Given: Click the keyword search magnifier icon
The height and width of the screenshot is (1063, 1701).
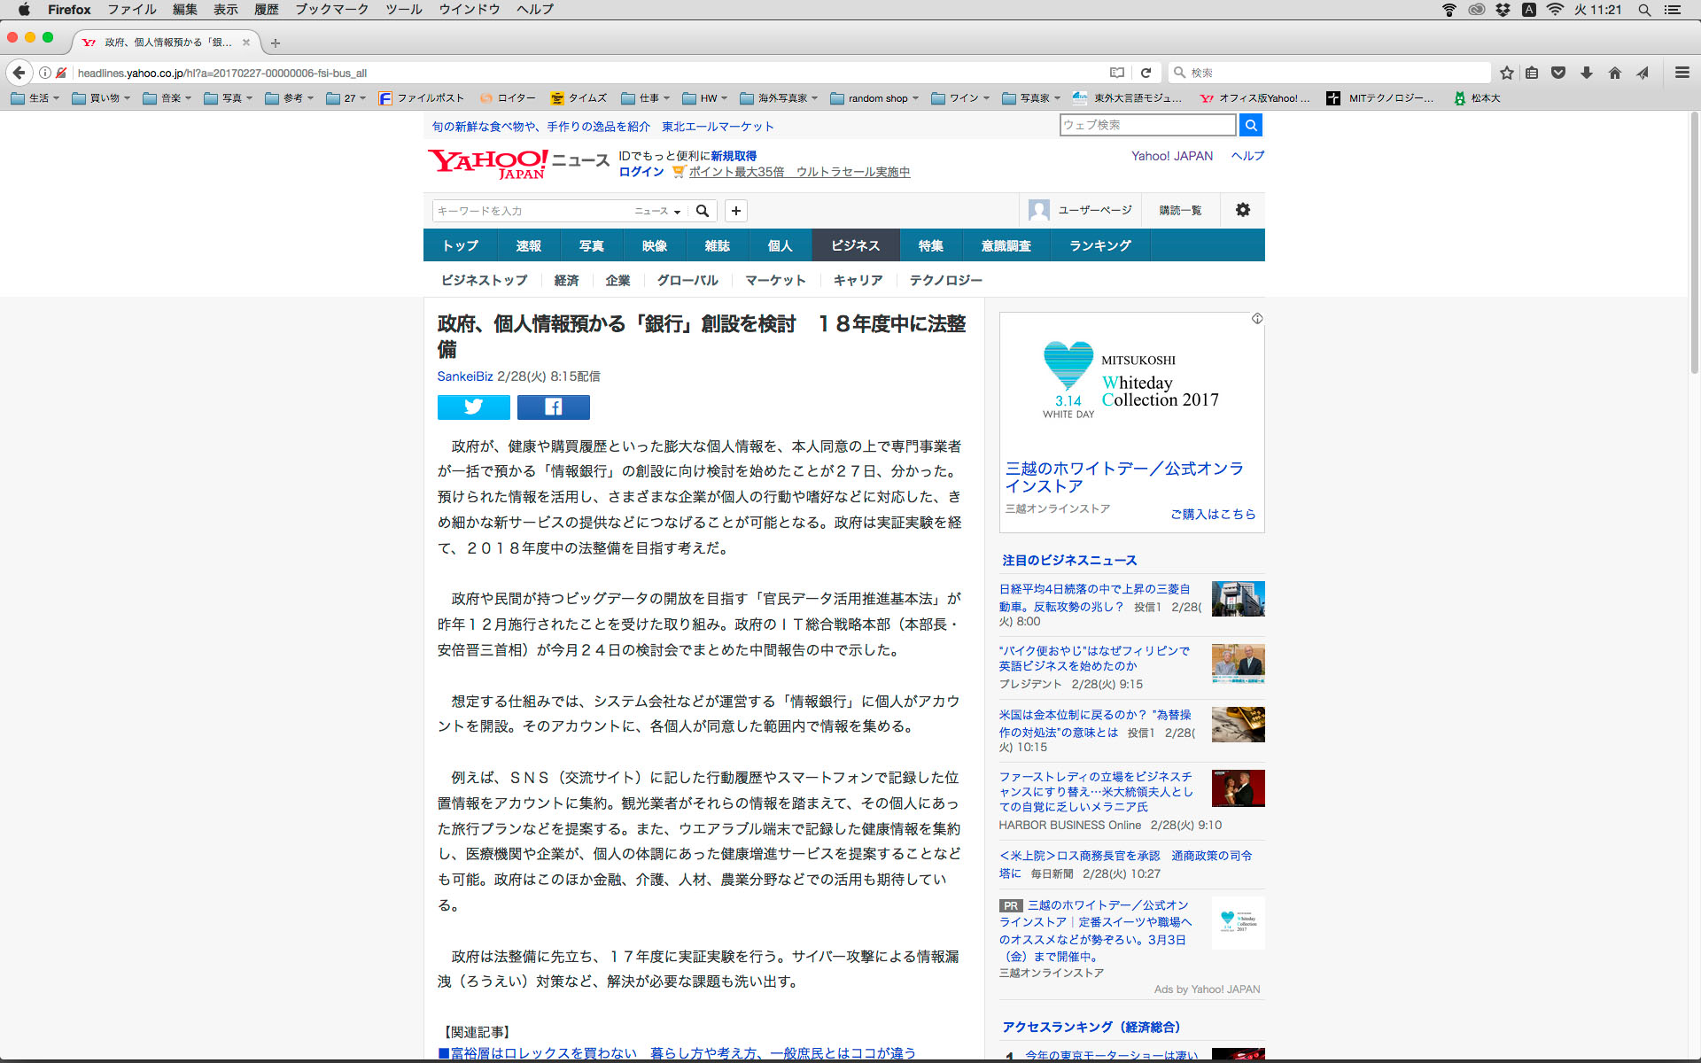Looking at the screenshot, I should [703, 211].
